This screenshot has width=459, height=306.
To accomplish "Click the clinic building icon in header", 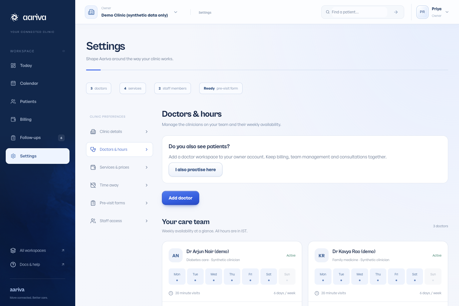I will (x=91, y=12).
